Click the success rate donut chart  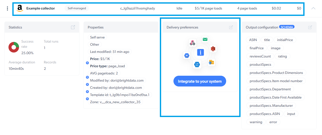tap(14, 47)
